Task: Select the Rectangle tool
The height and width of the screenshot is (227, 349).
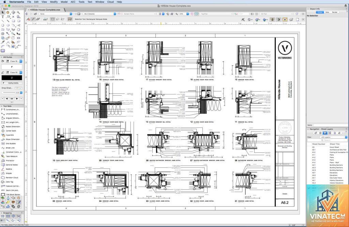Action: tap(13, 21)
